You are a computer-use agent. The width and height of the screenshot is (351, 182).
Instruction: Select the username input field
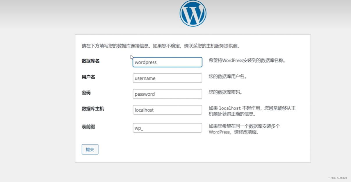(x=168, y=78)
